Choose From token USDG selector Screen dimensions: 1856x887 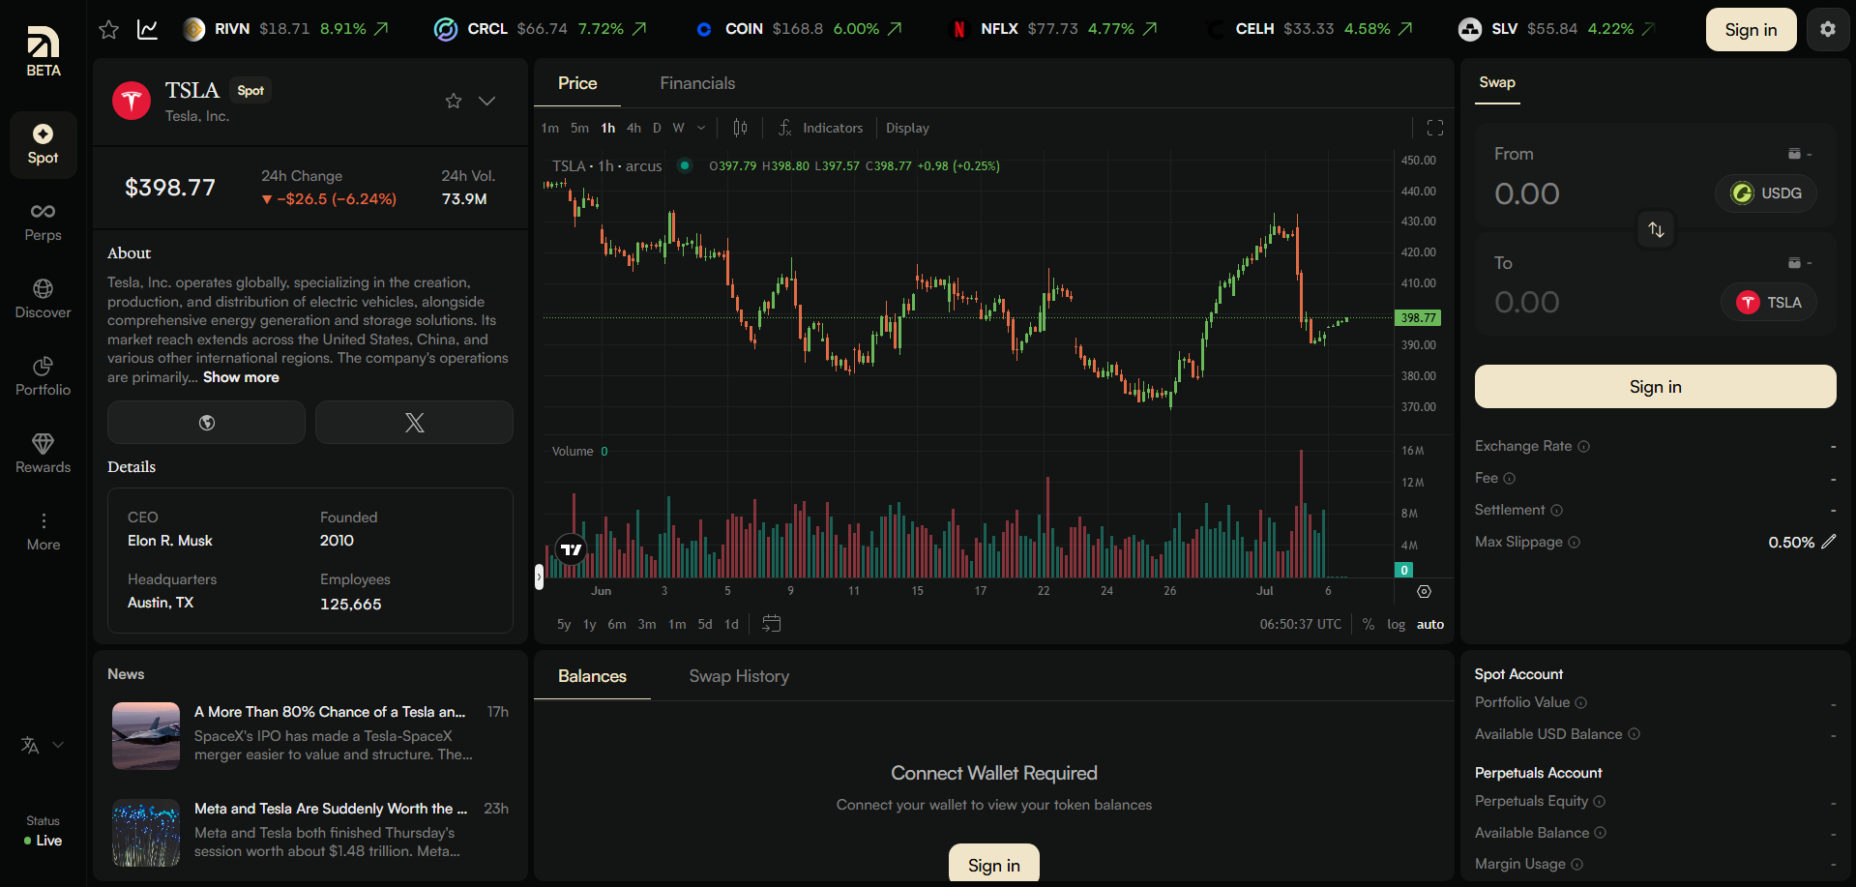coord(1766,193)
